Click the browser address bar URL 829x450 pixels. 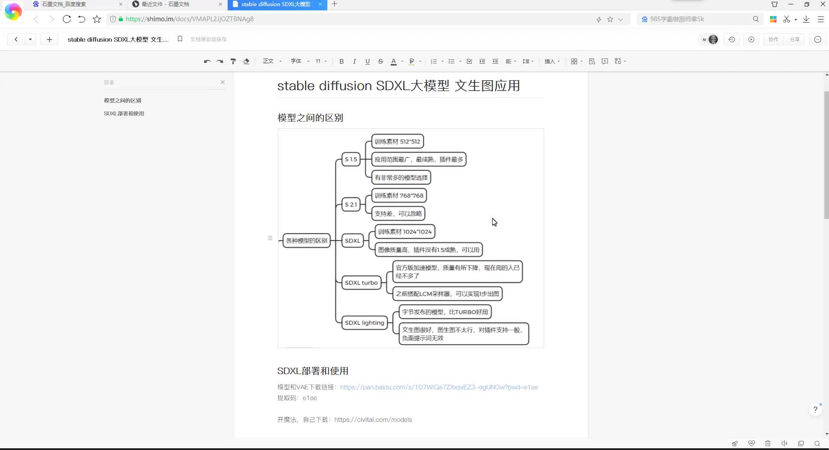pos(189,19)
